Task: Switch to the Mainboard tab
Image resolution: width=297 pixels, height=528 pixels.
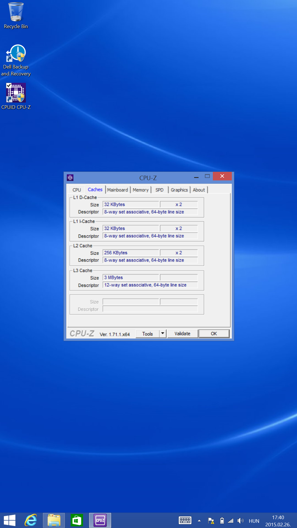Action: pos(117,190)
